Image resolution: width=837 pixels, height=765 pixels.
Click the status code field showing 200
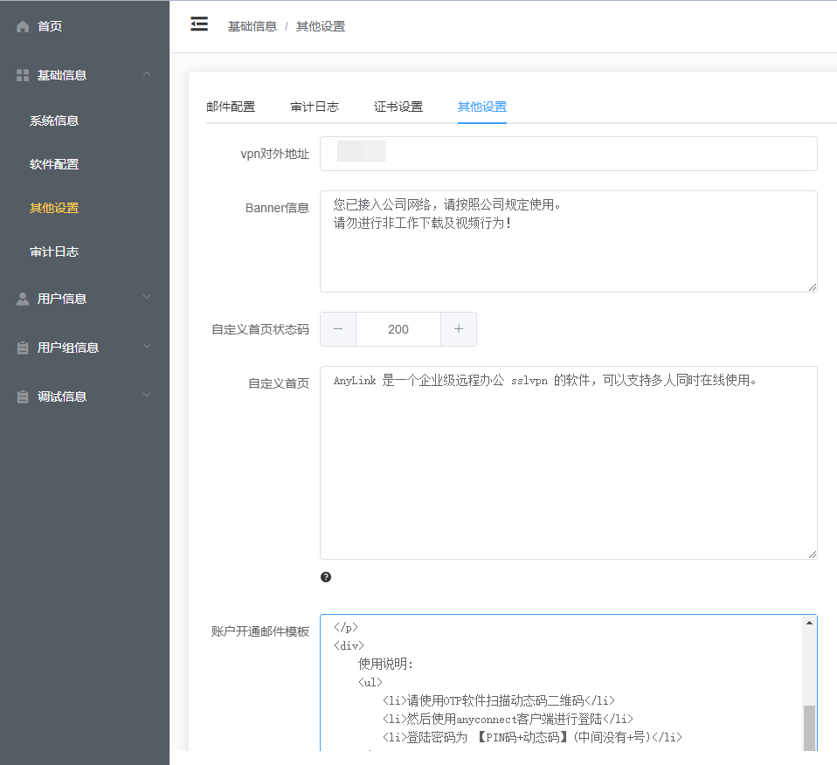[398, 329]
